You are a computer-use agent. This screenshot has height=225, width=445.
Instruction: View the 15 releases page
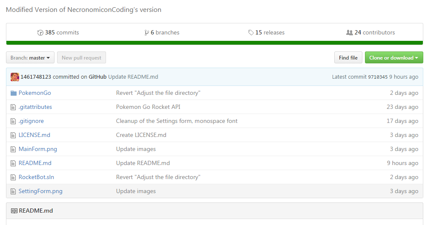(x=270, y=33)
